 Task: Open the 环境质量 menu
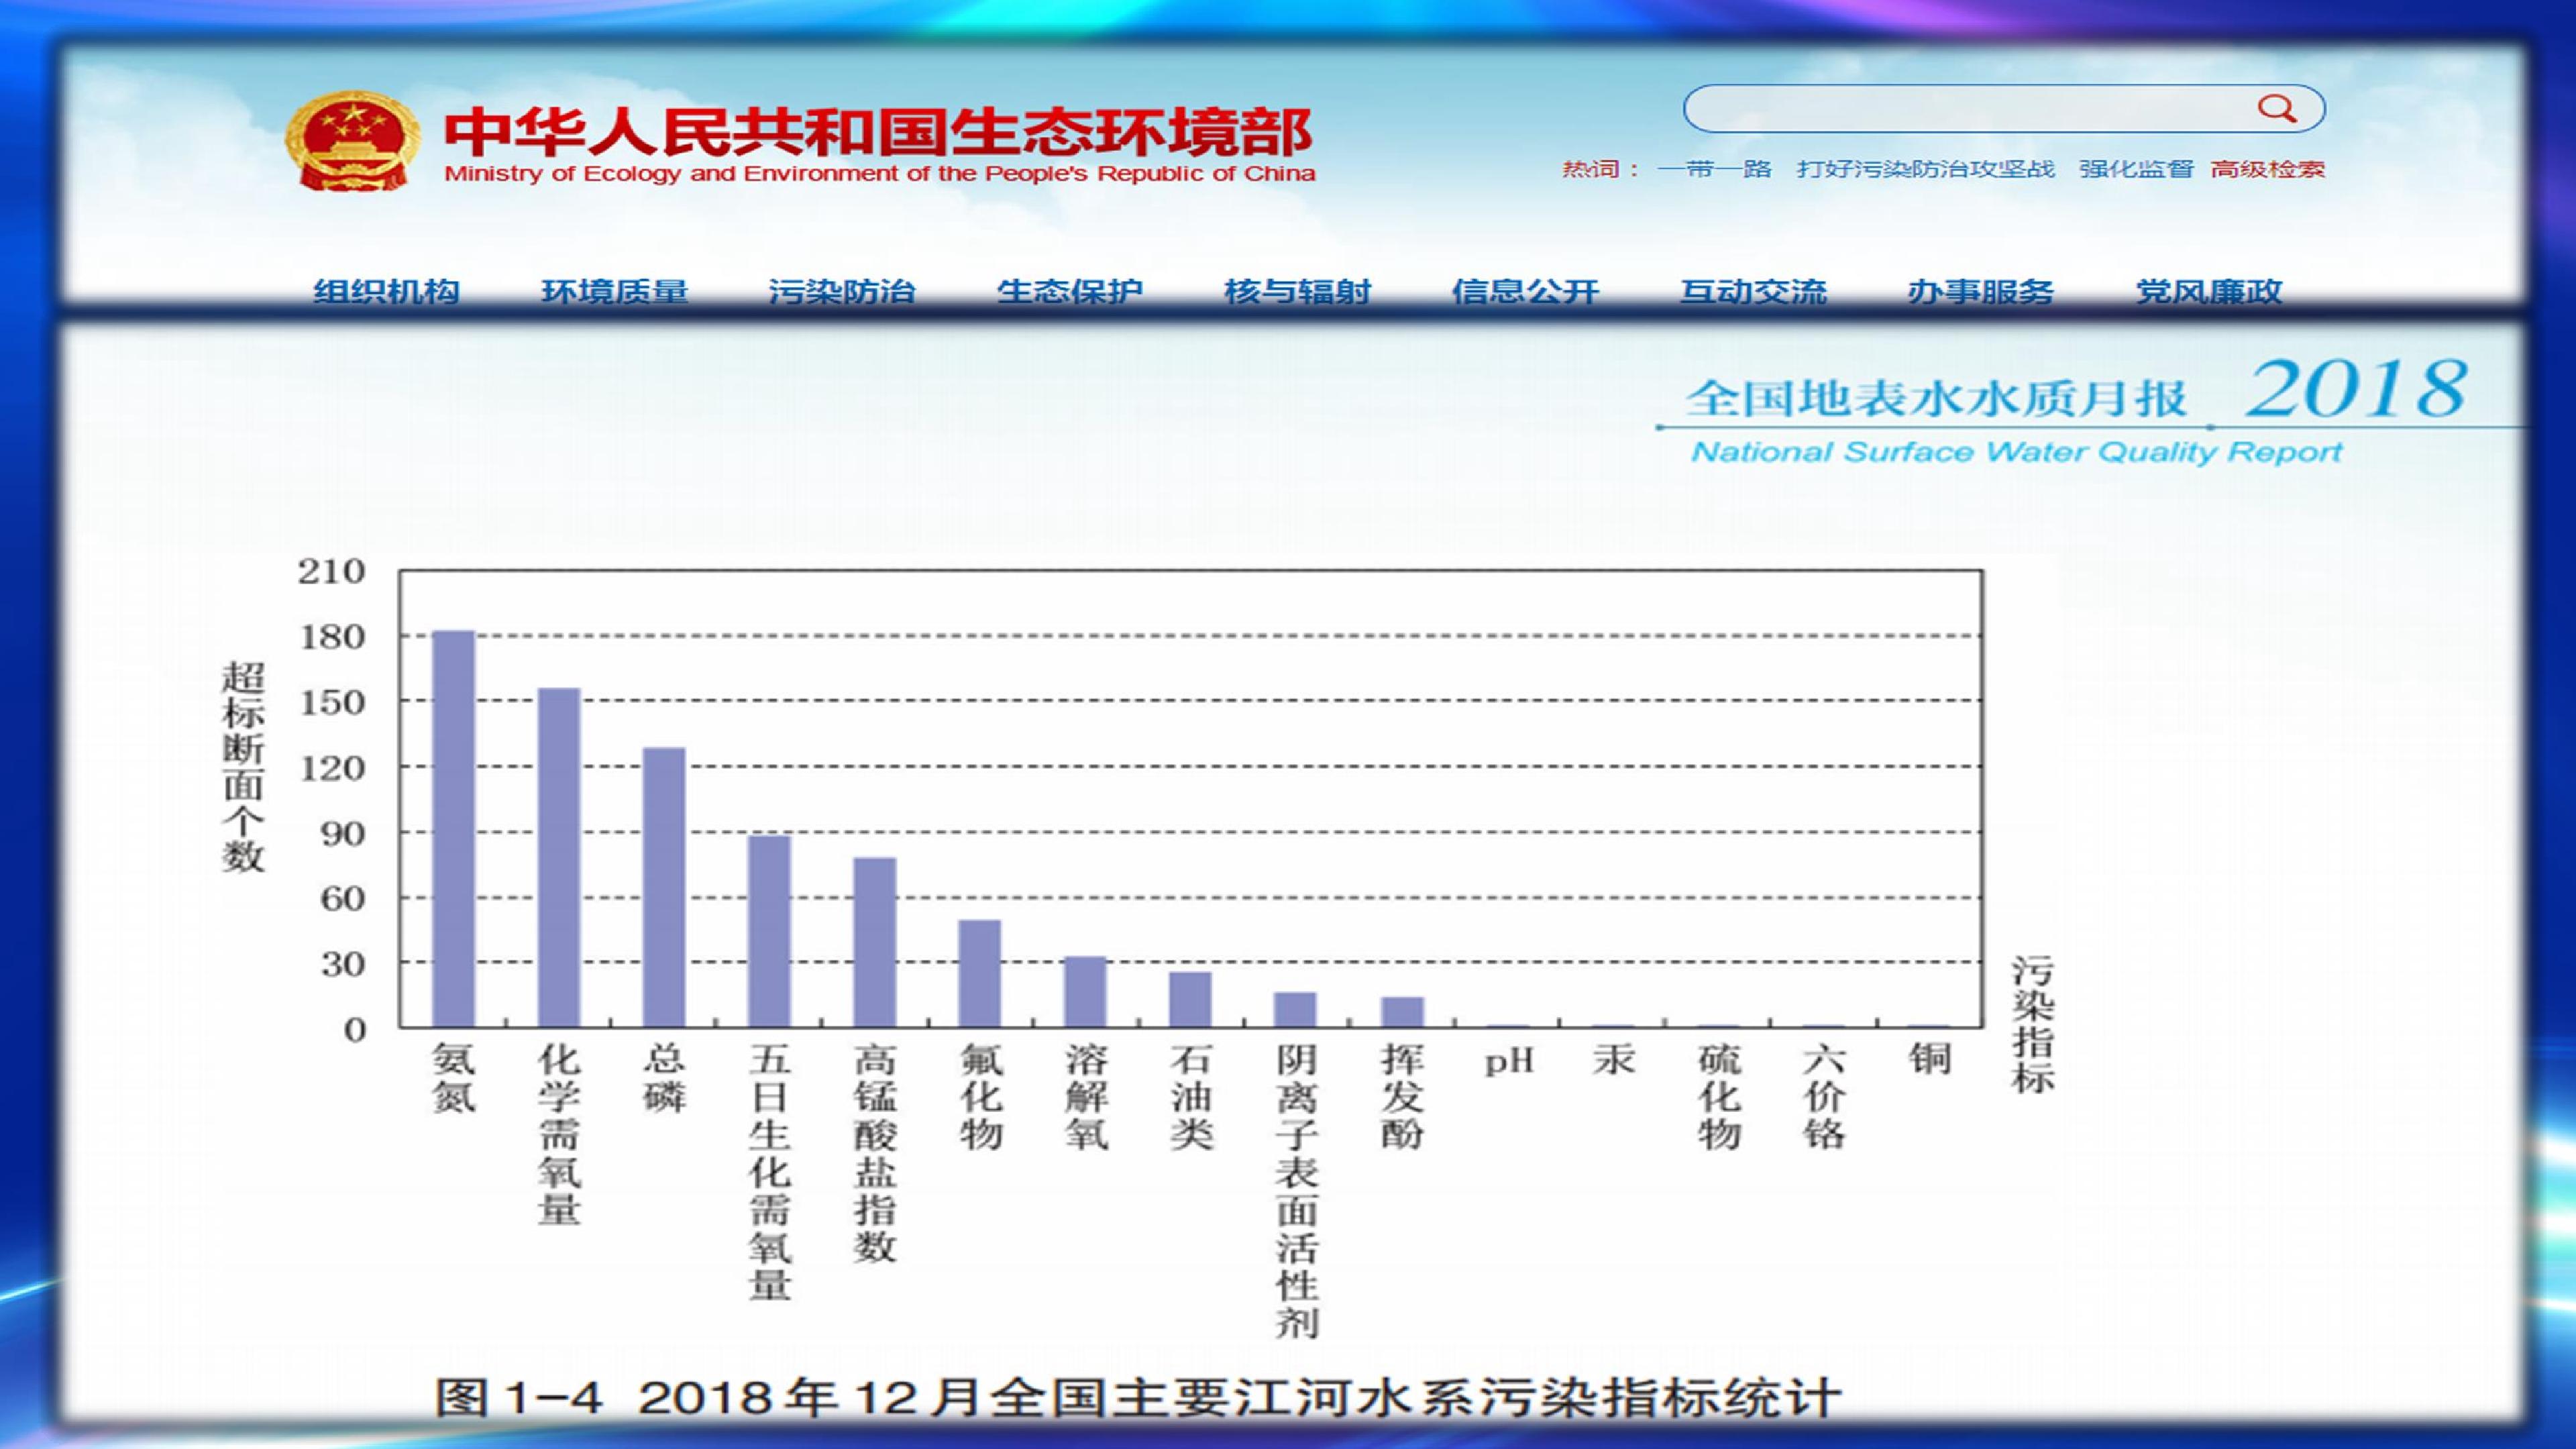[614, 291]
